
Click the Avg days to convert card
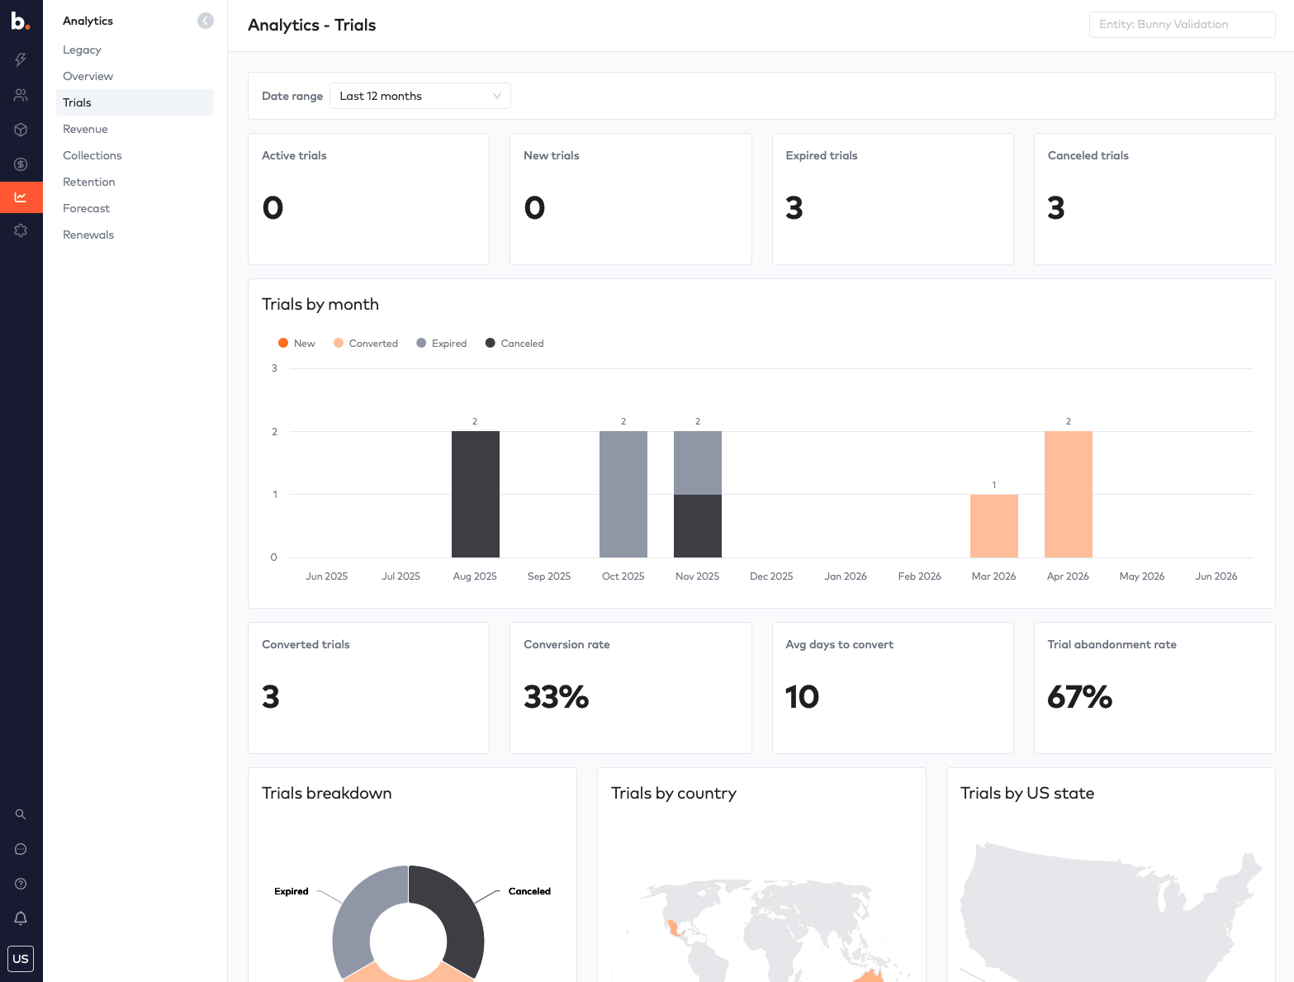[x=893, y=688]
